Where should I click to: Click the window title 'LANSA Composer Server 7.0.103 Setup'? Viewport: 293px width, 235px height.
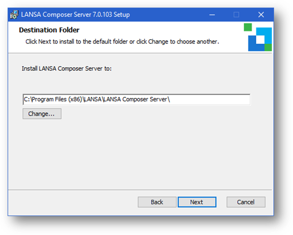[75, 15]
